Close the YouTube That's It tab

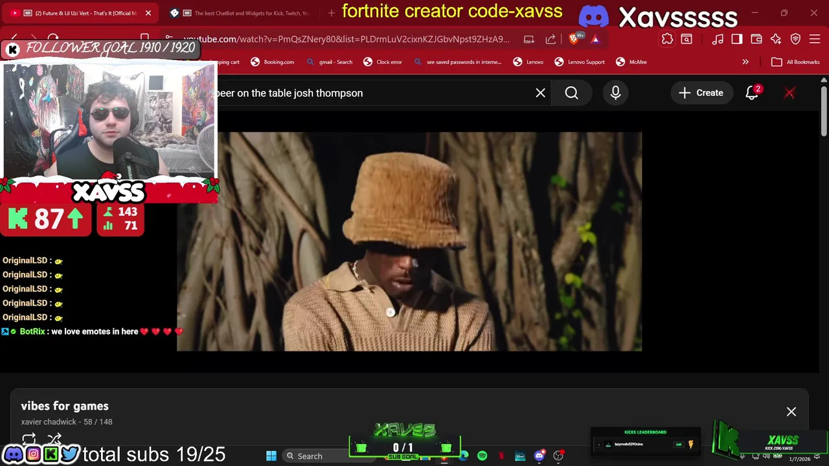[x=148, y=13]
